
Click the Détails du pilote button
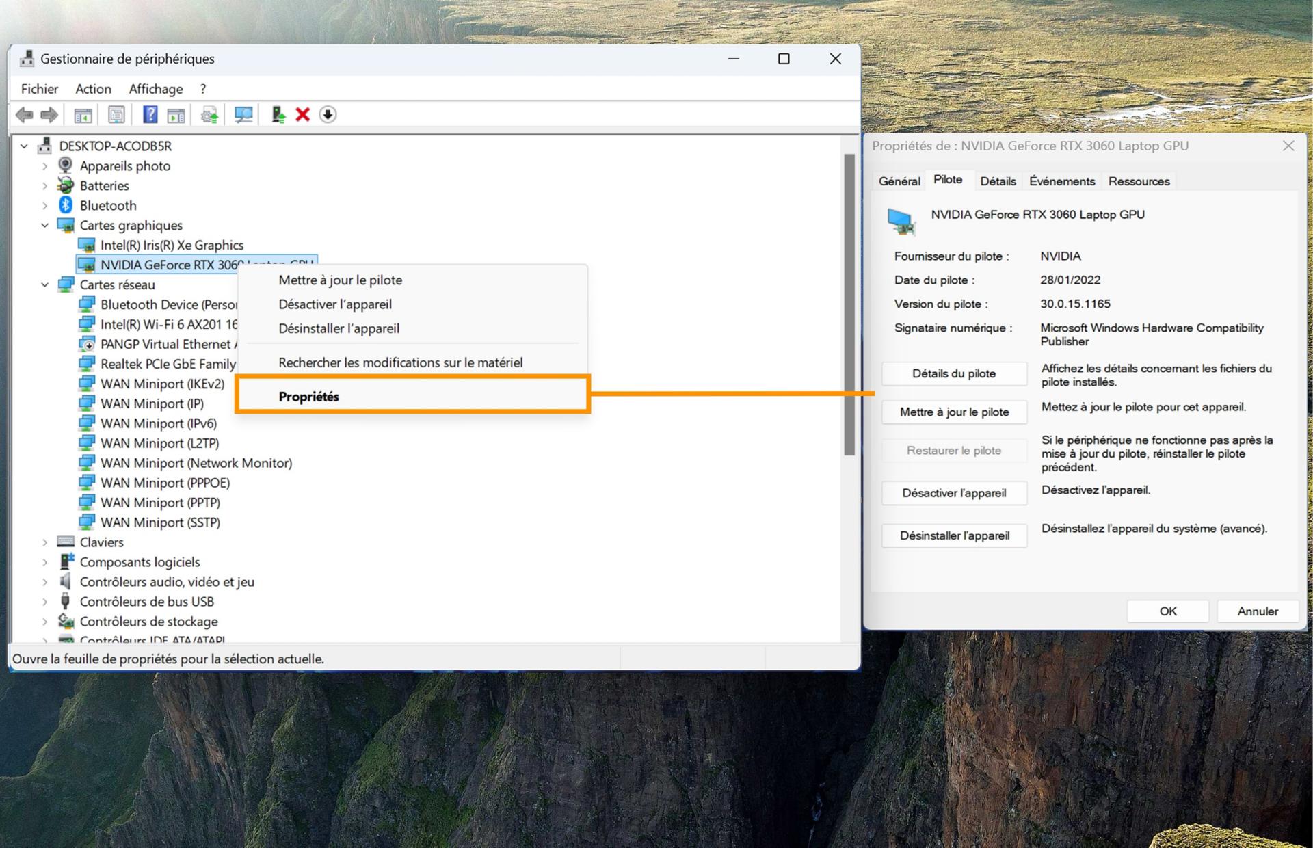point(953,373)
